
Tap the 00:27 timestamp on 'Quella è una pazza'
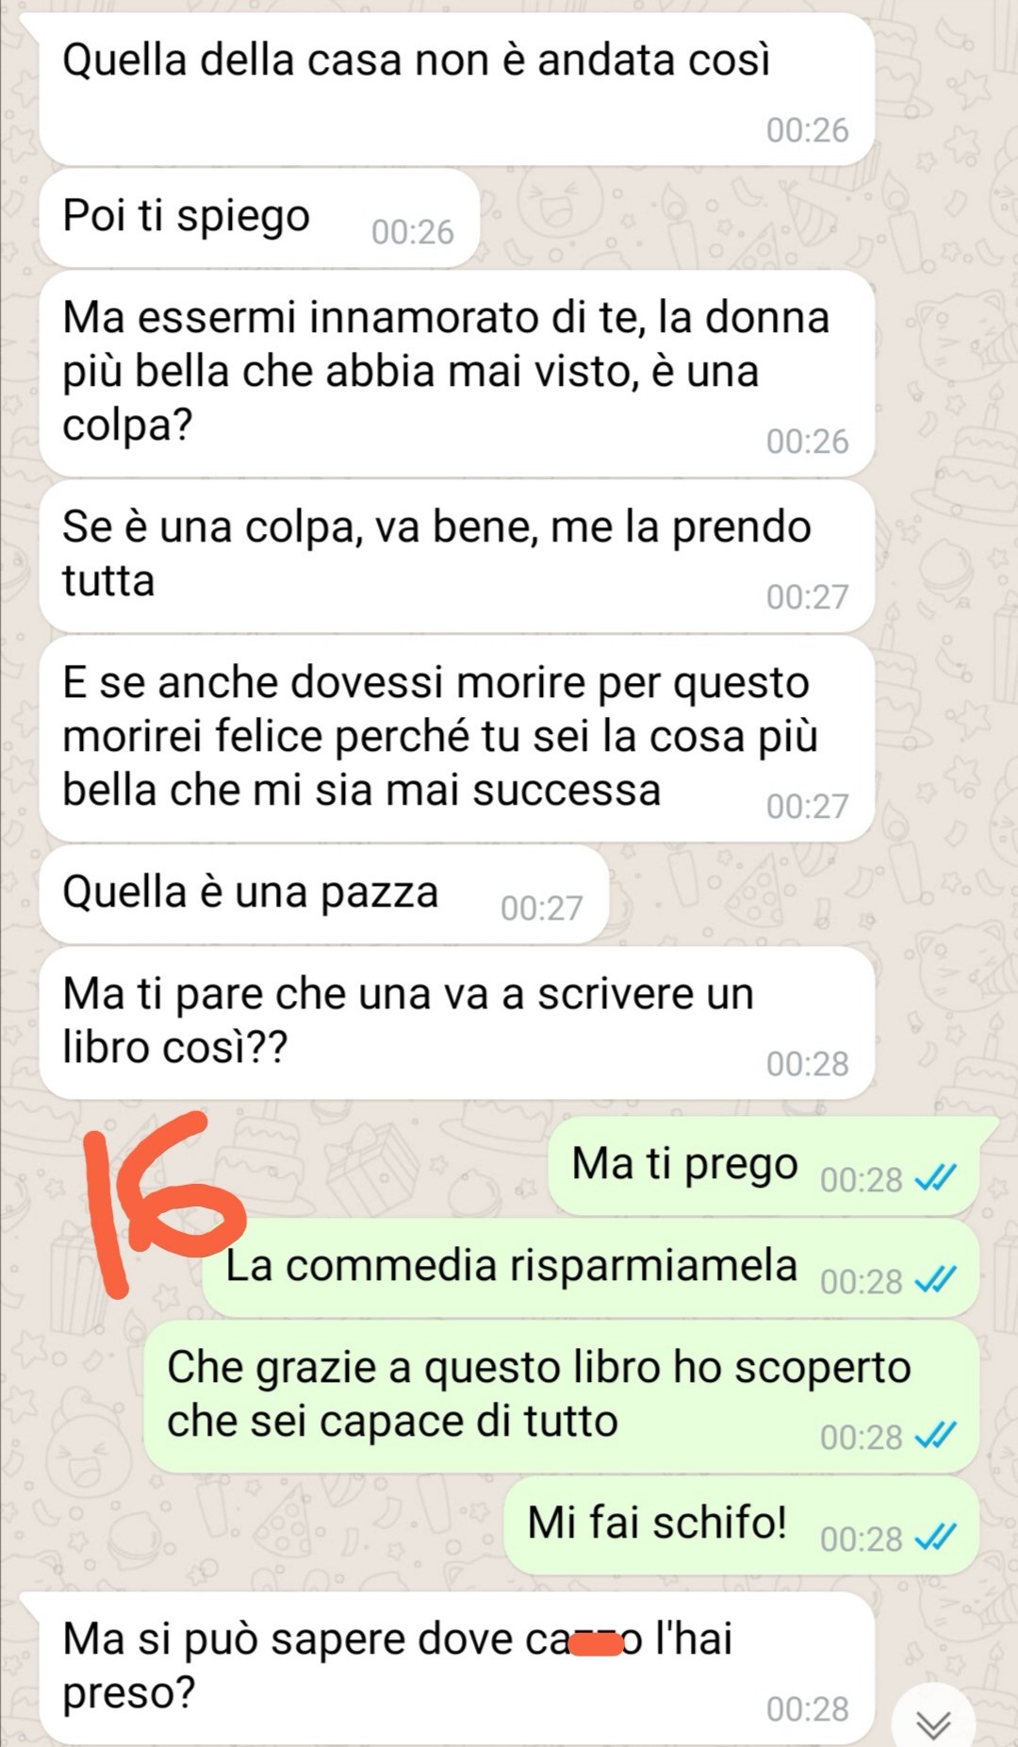coord(542,907)
